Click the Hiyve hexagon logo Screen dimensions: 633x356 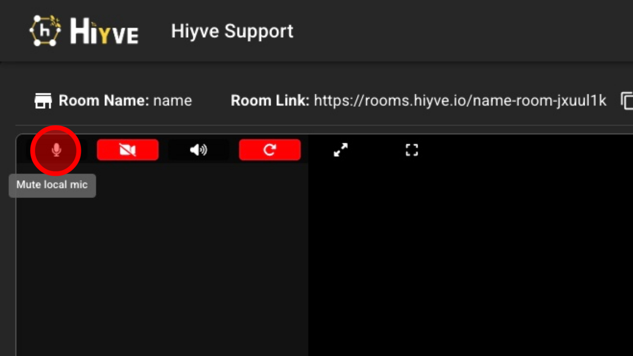pyautogui.click(x=45, y=31)
